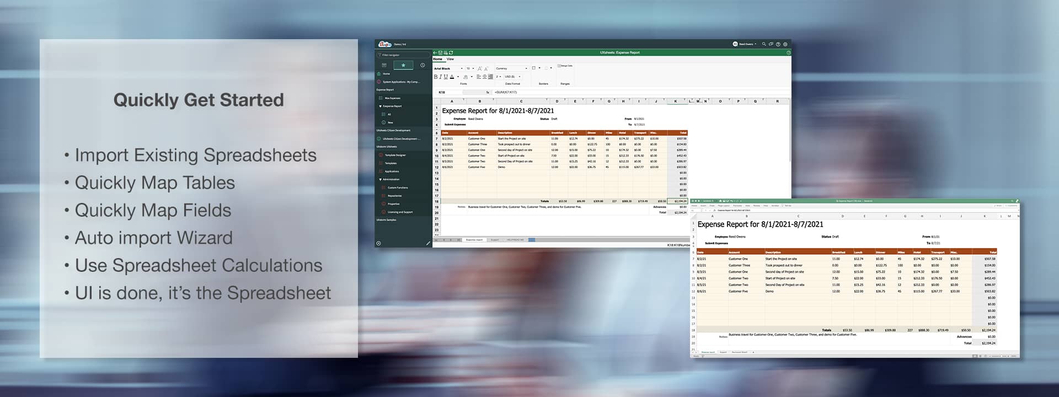Open the first navigator view tab icon
This screenshot has width=1059, height=397.
[x=384, y=65]
